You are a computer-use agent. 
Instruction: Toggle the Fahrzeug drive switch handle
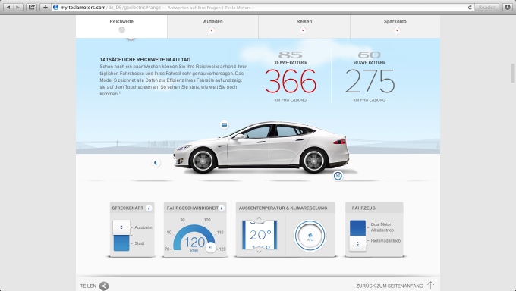point(357,244)
